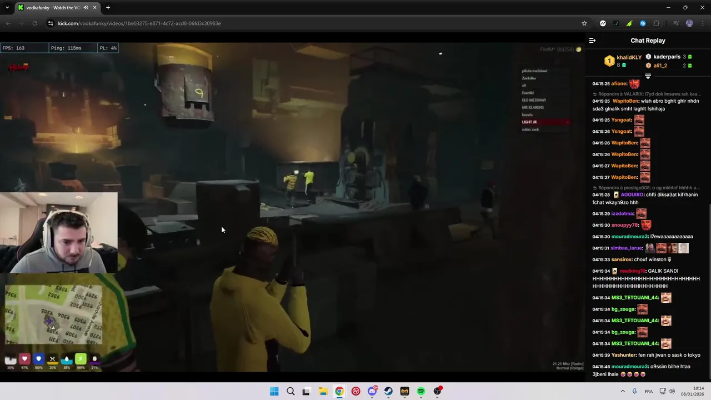Open the media control button
Screen dimensions: 711x400
(x=676, y=23)
